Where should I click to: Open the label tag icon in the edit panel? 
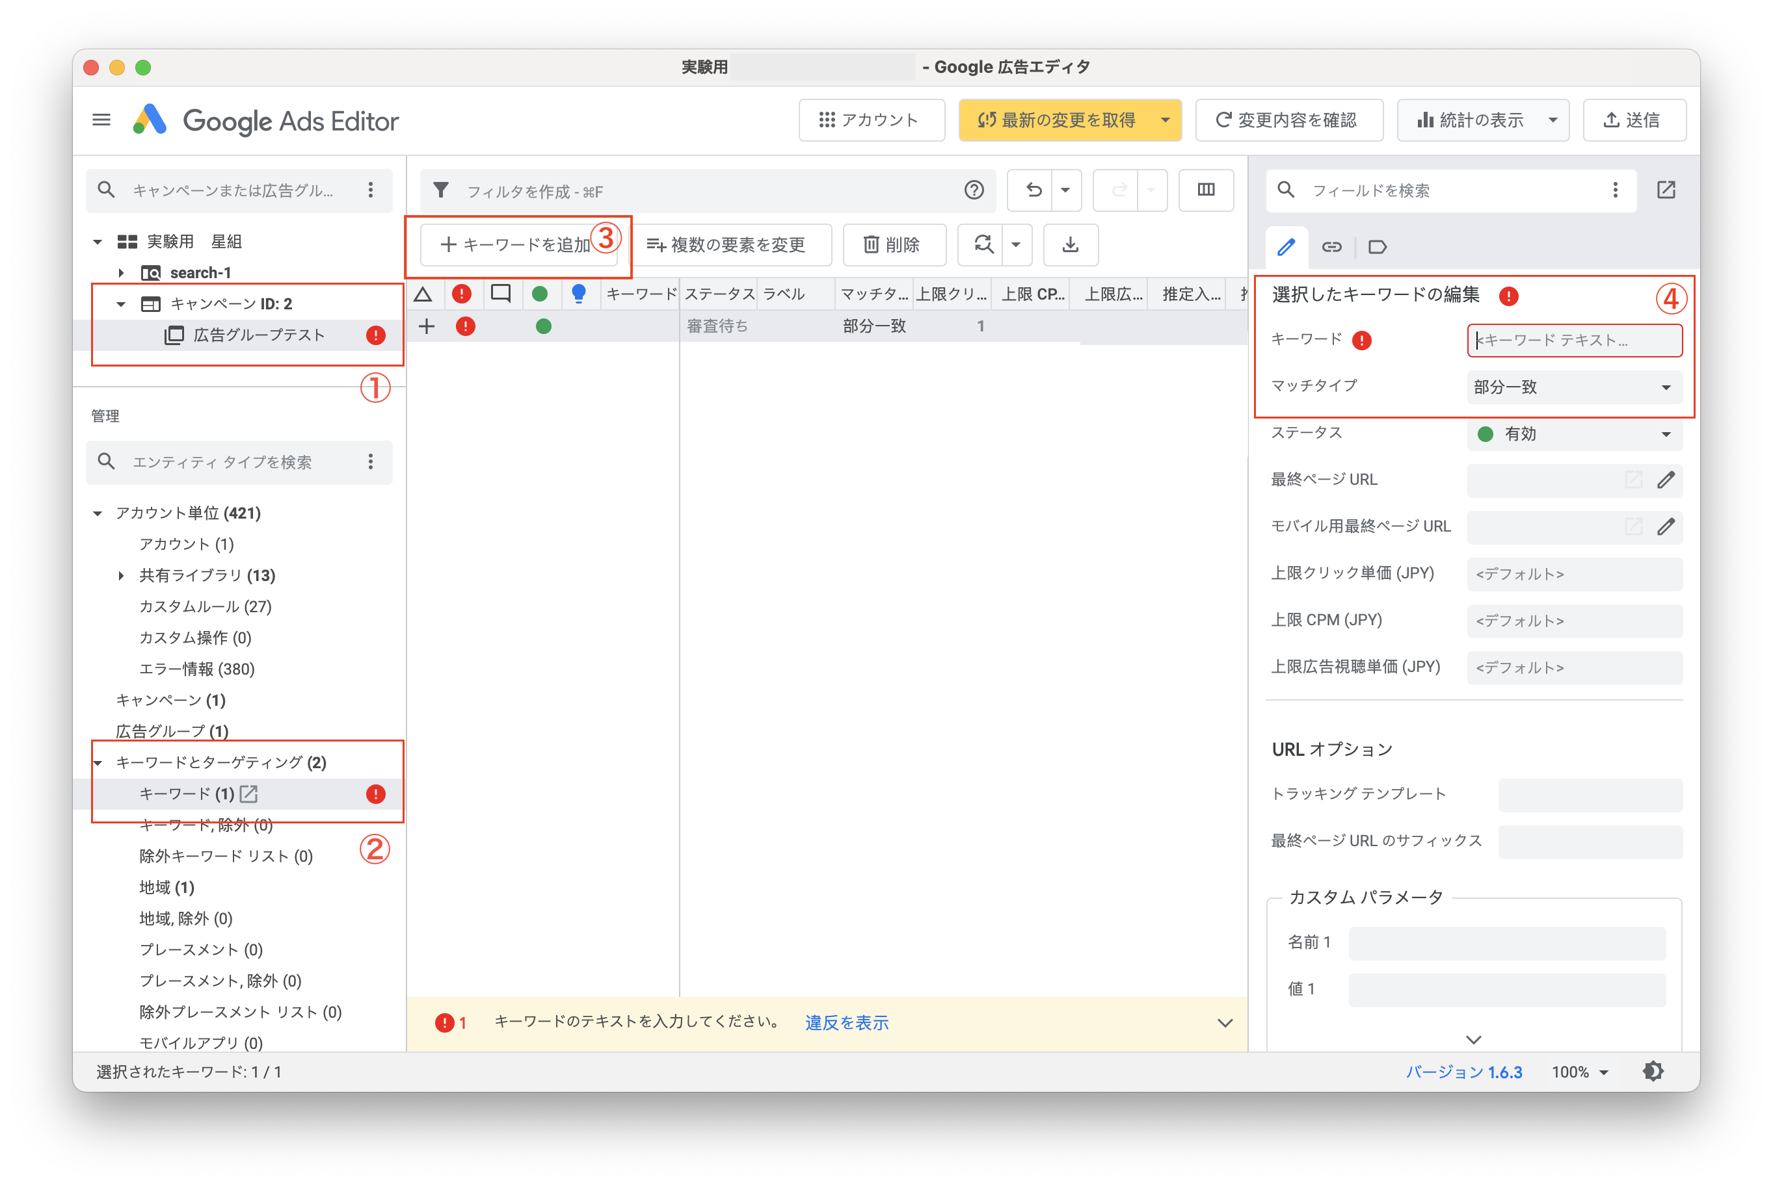pos(1378,246)
